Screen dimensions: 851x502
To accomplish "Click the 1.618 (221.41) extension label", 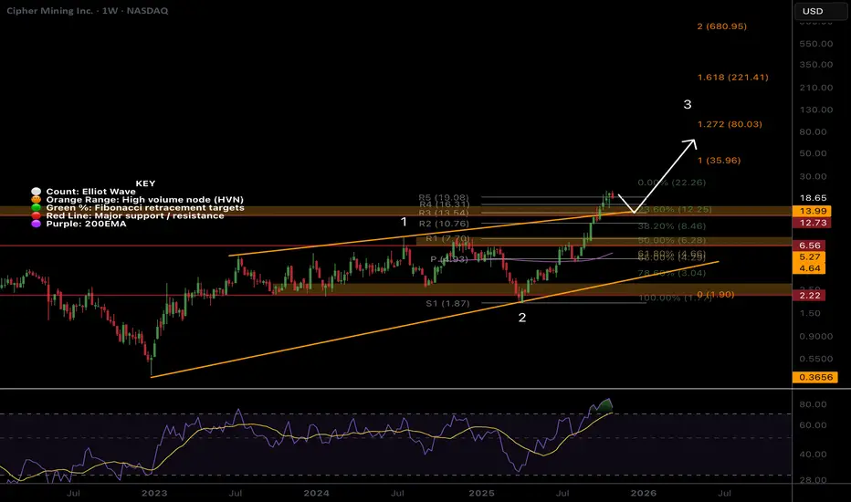I will click(732, 77).
